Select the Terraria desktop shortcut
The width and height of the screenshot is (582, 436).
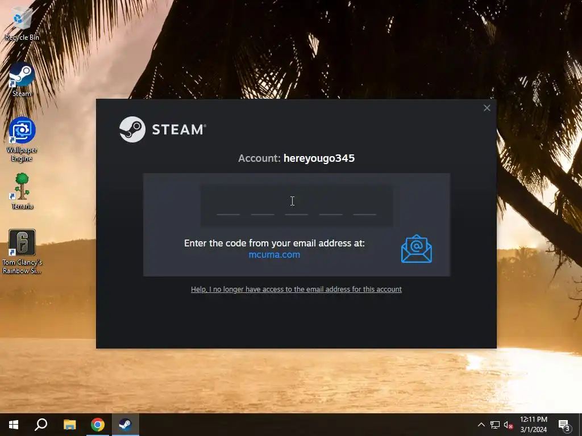pyautogui.click(x=22, y=191)
